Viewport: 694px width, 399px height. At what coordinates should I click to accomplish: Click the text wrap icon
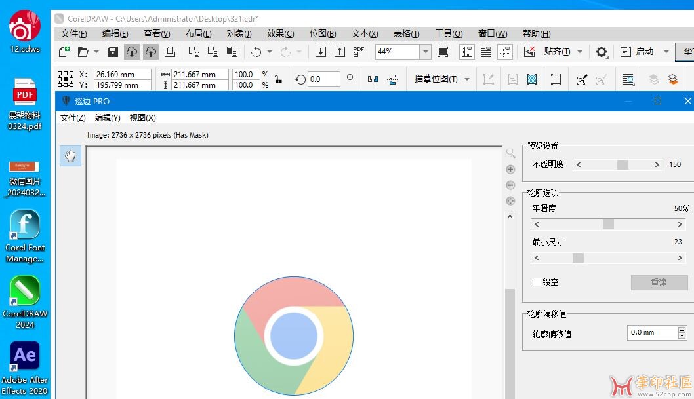[x=628, y=79]
